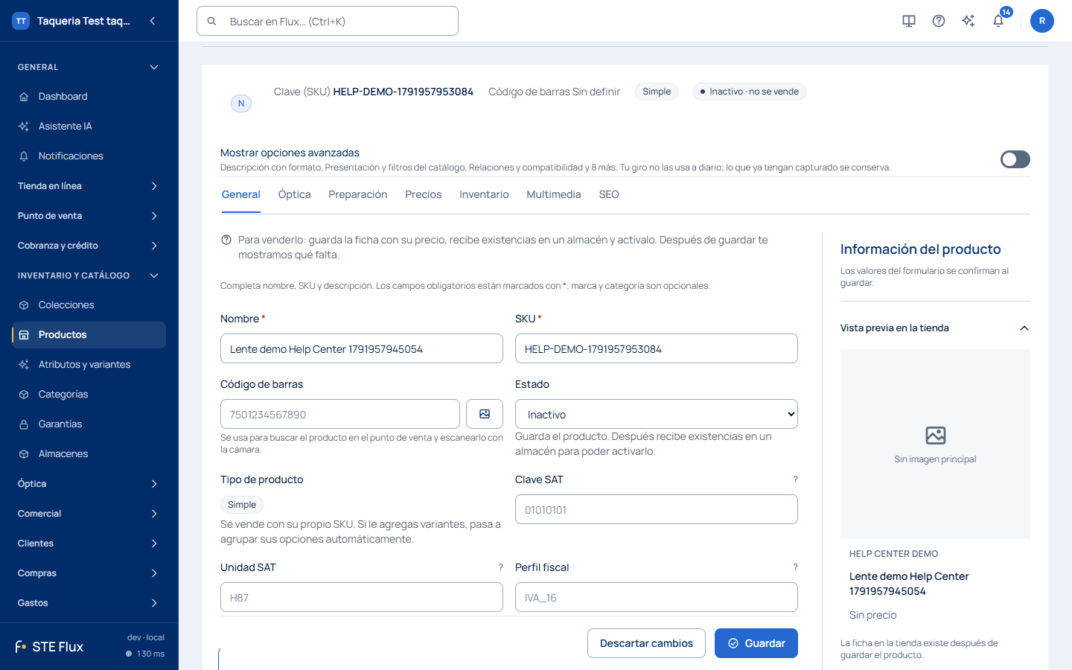Click the book guide icon in top bar
The image size is (1072, 670).
(x=909, y=21)
